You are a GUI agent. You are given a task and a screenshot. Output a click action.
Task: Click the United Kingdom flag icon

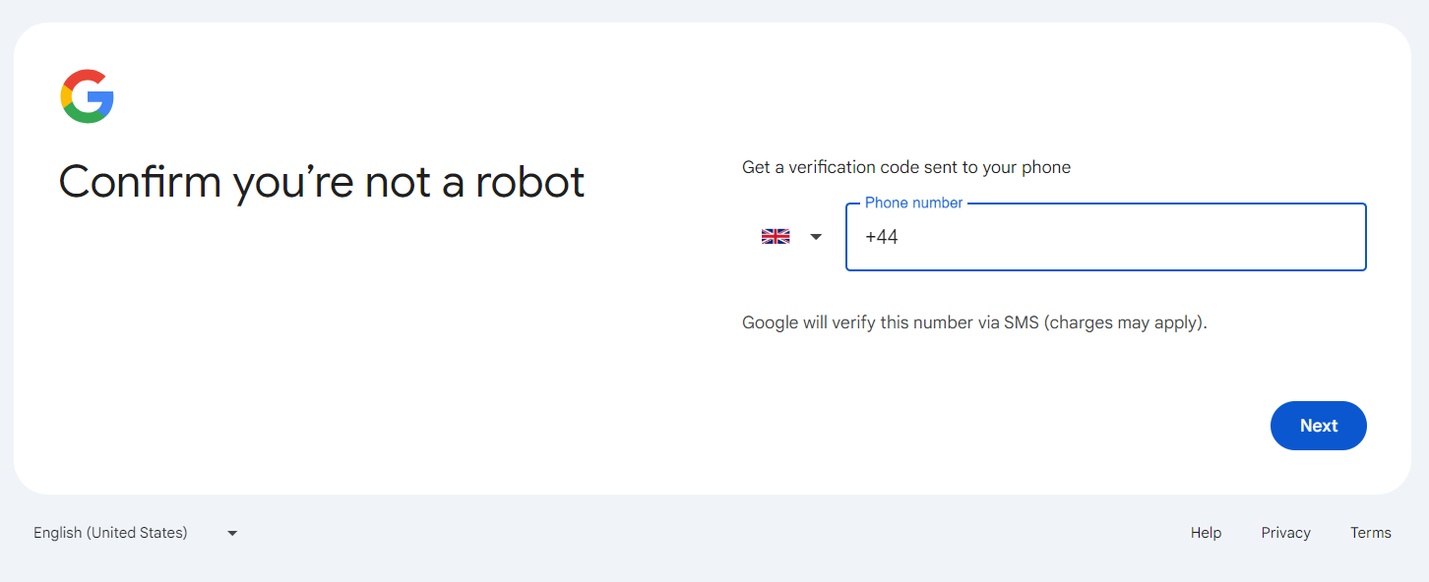tap(776, 236)
